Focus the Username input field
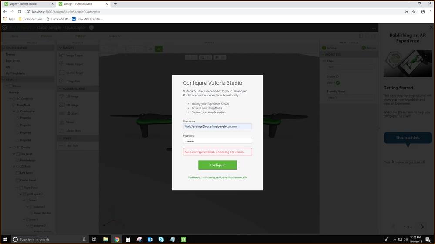 click(218, 126)
